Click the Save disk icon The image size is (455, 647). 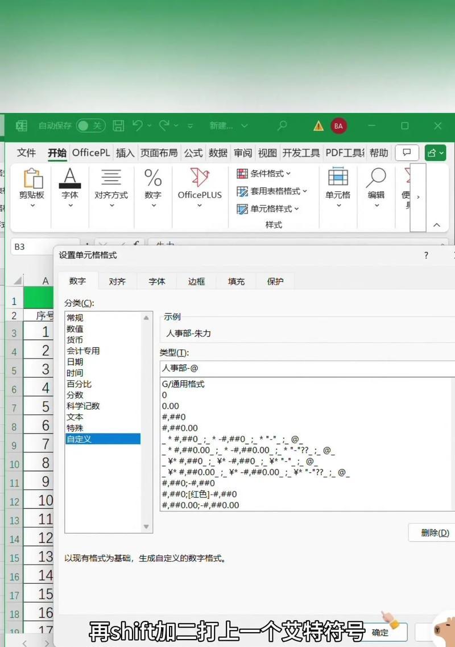click(118, 125)
